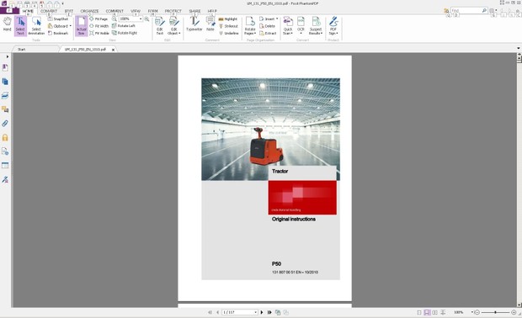The image size is (522, 318).
Task: Adjust the zoom slider handle in status bar
Action: (495, 312)
